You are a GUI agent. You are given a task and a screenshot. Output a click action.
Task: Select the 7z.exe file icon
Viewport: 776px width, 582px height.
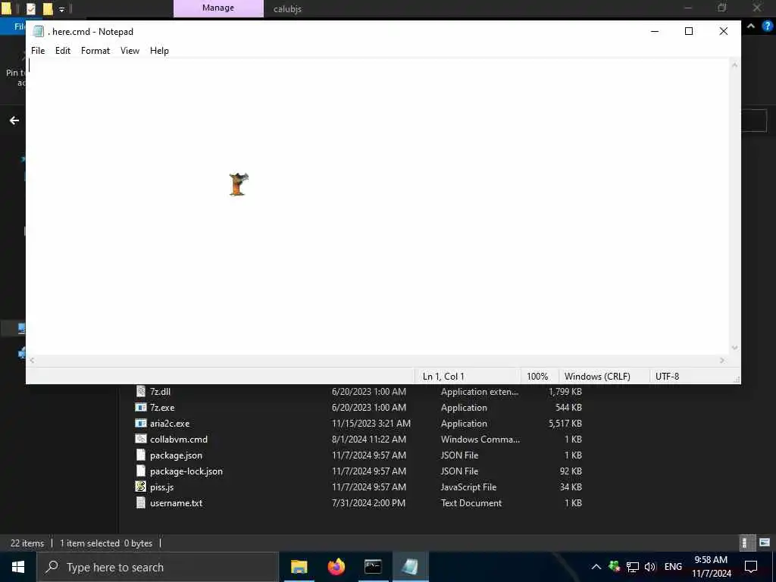pyautogui.click(x=141, y=407)
